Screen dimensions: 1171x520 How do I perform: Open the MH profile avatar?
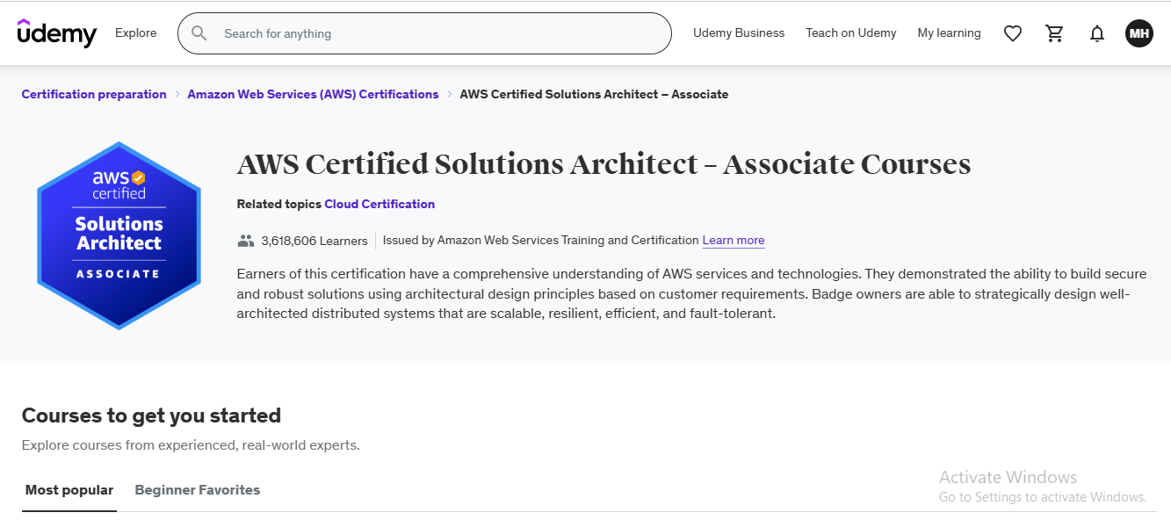(1139, 33)
